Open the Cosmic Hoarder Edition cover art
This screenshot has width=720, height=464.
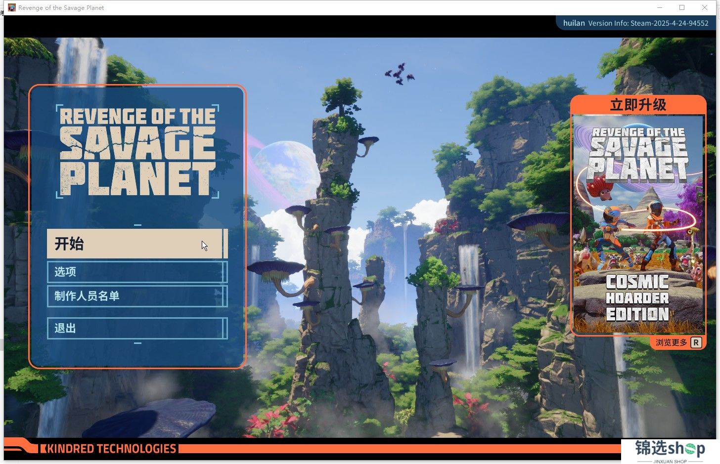point(638,225)
